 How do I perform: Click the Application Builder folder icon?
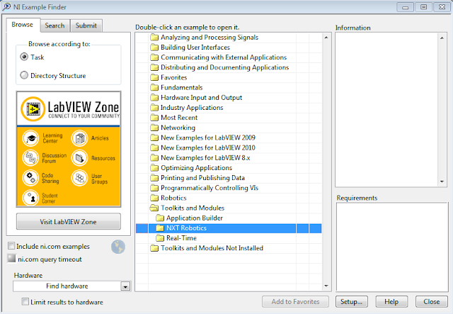coord(160,218)
